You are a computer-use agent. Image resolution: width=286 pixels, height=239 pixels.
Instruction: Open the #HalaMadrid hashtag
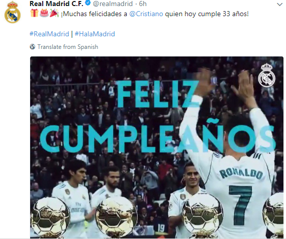95,34
